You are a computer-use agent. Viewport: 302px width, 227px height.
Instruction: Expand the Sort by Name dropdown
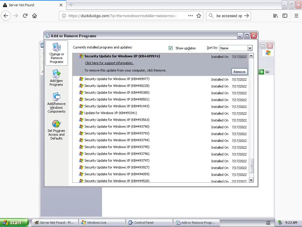[x=250, y=48]
